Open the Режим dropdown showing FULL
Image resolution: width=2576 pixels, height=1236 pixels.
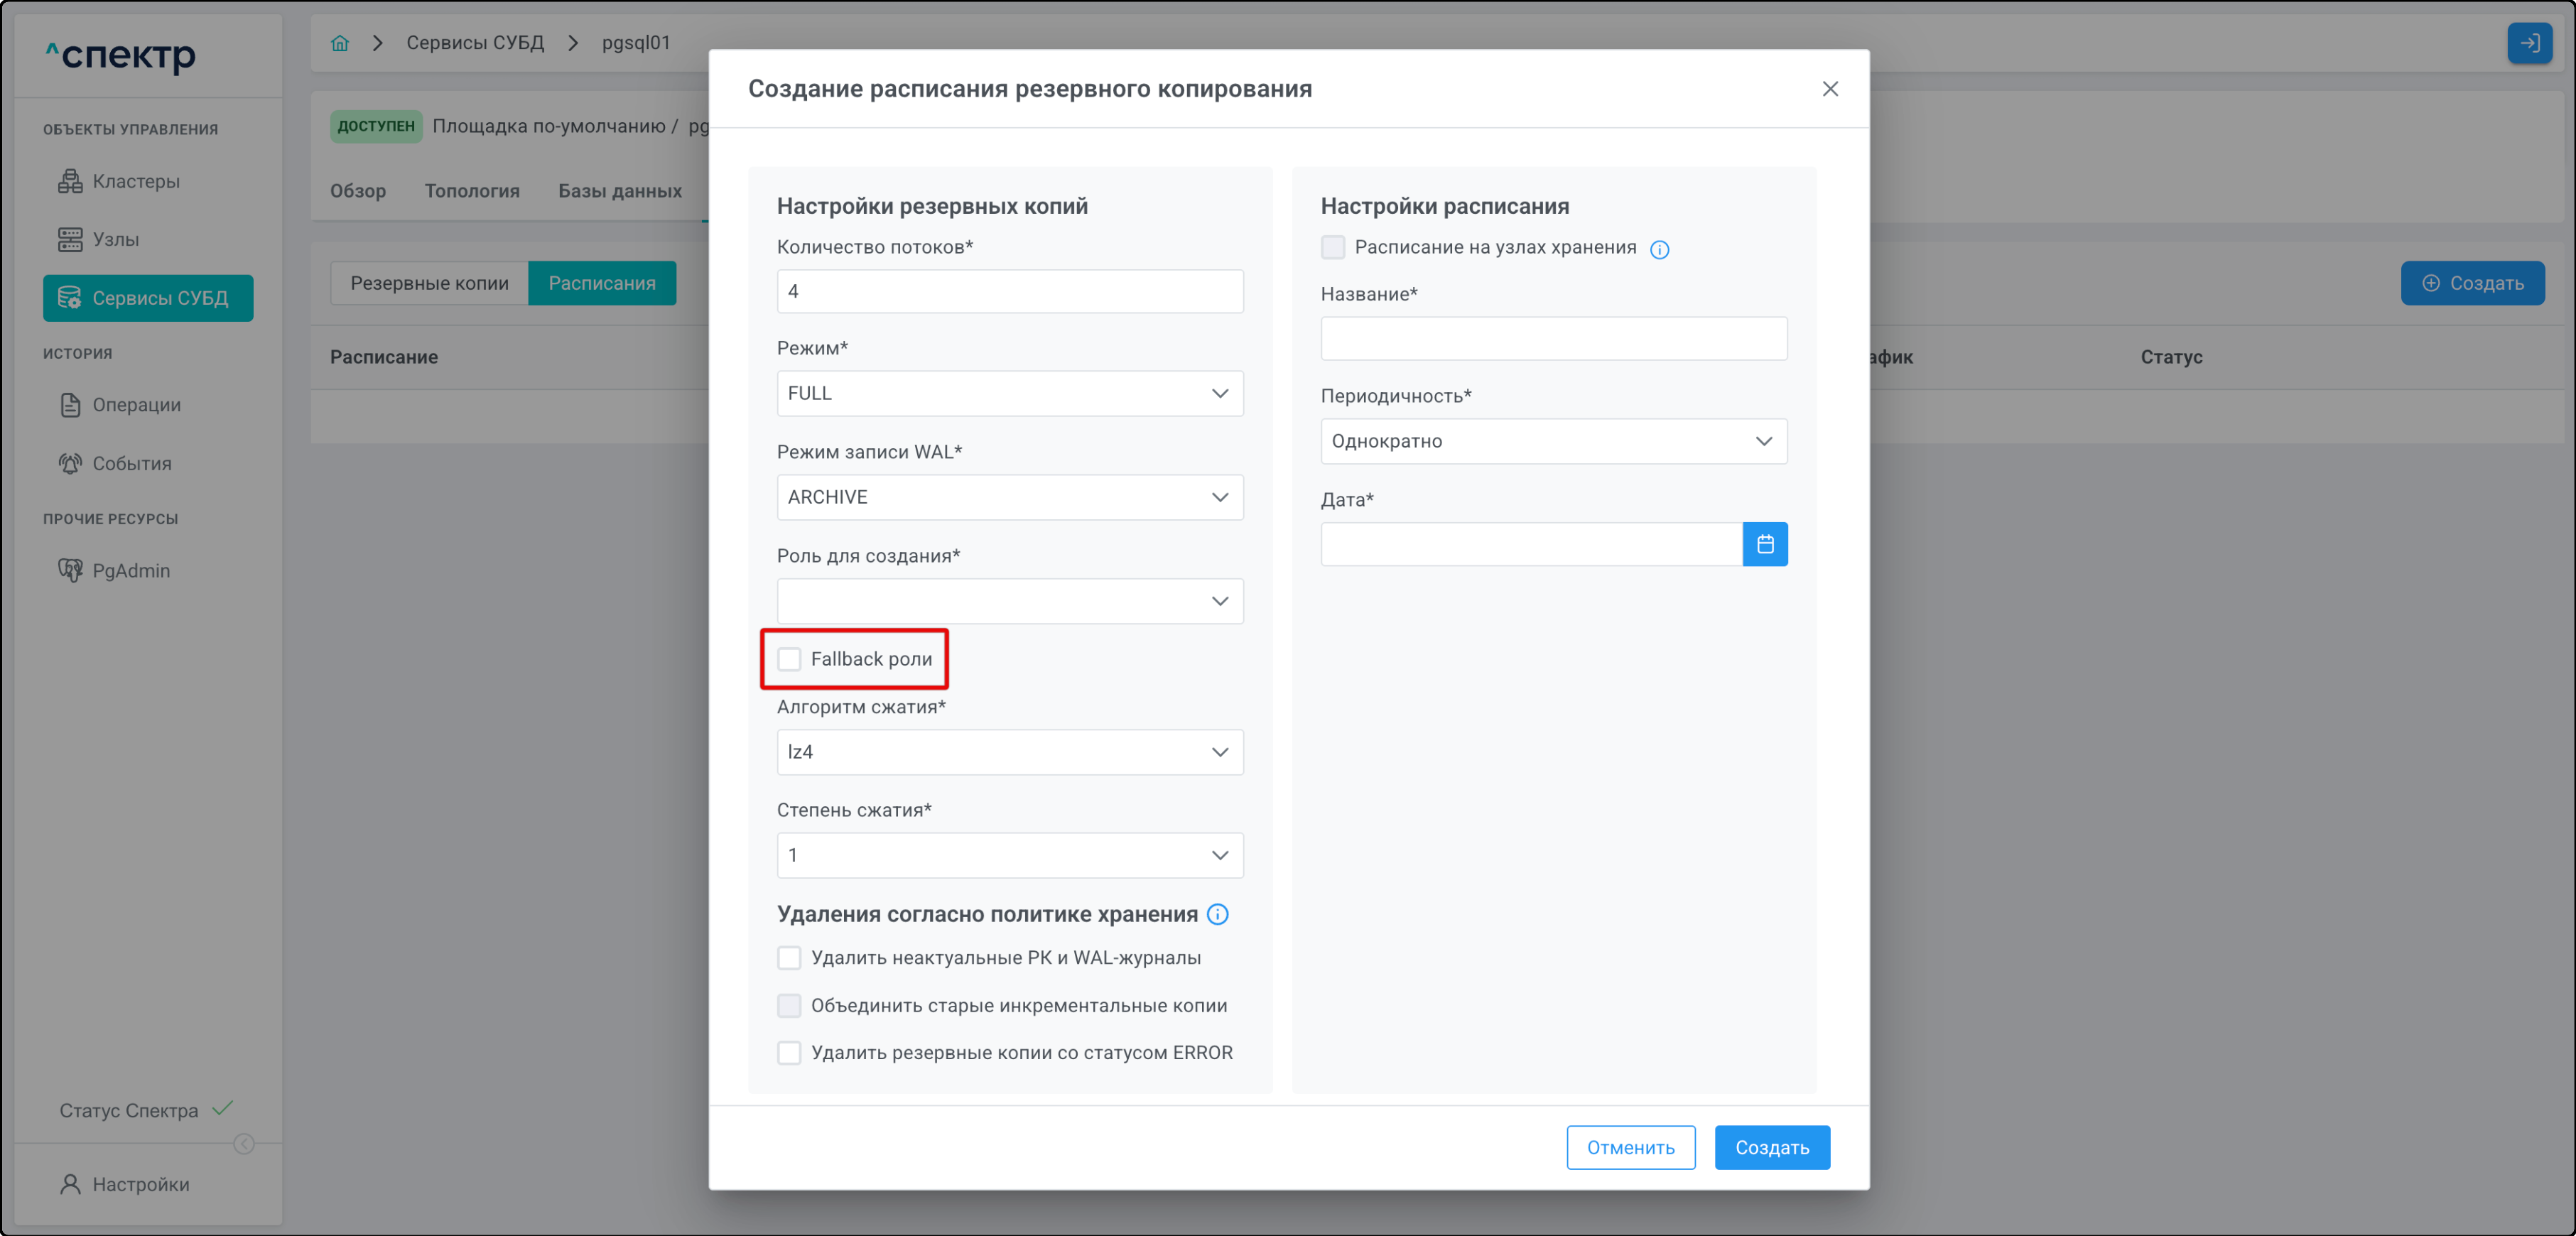click(1009, 393)
